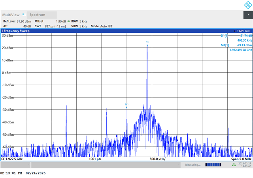
Task: Click the 405.30 kHz delta frequency readout
Action: pyautogui.click(x=244, y=40)
